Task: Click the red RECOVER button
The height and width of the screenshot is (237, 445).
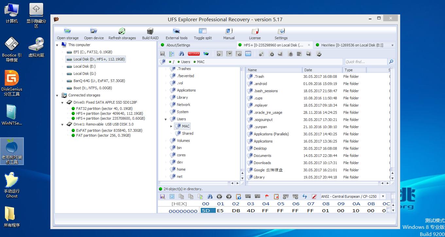Action: click(194, 54)
